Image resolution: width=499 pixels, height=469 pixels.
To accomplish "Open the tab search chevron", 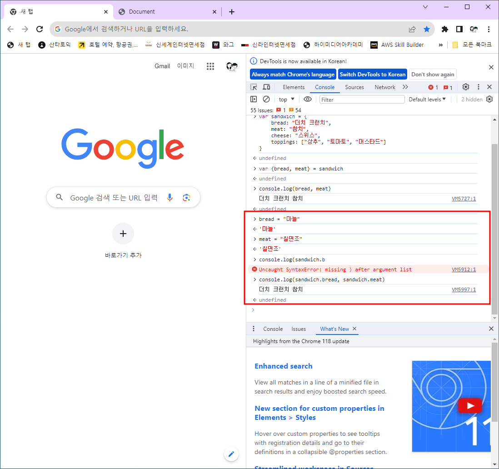I will coord(425,7).
